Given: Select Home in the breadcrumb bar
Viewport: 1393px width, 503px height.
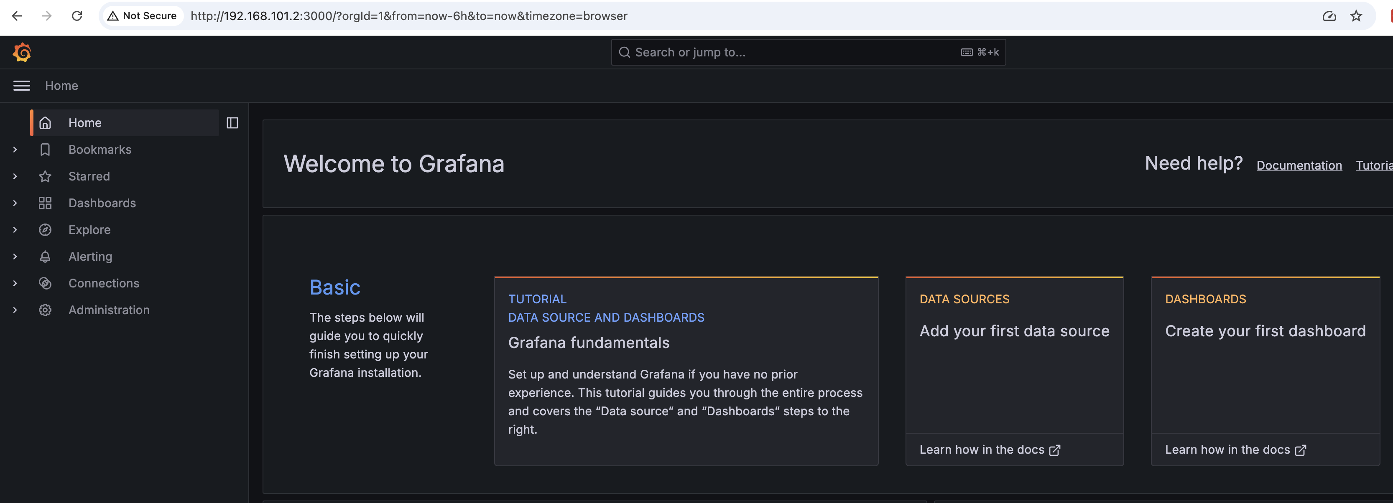Looking at the screenshot, I should 61,85.
